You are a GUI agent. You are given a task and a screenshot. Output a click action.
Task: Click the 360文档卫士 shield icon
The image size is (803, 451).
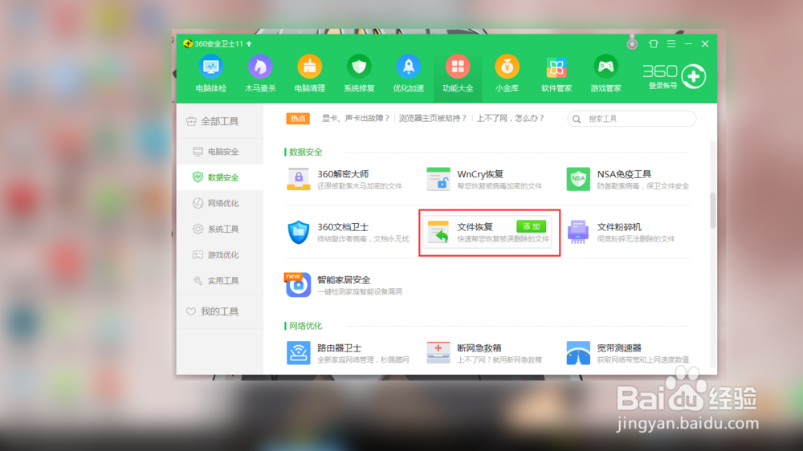[299, 232]
